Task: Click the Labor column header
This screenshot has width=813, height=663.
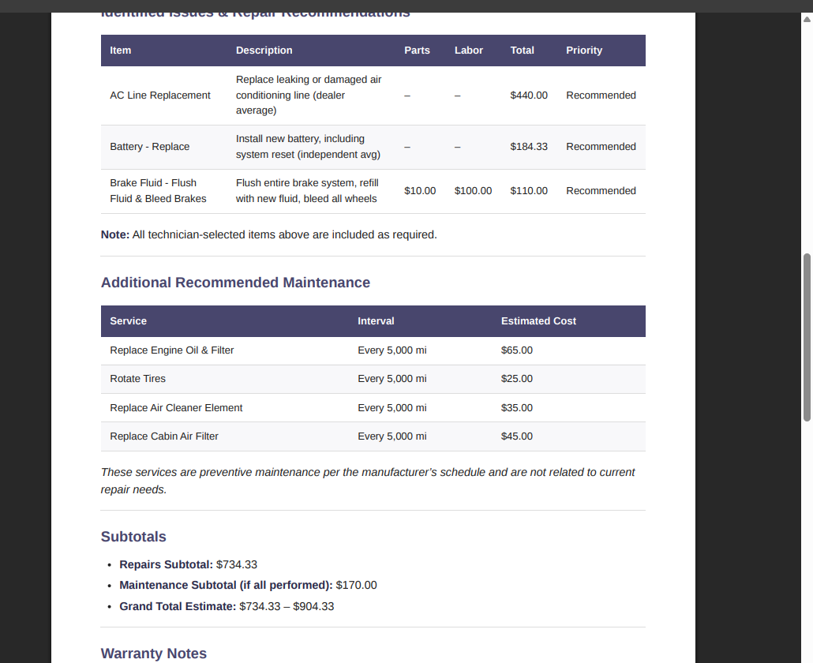Action: point(468,50)
